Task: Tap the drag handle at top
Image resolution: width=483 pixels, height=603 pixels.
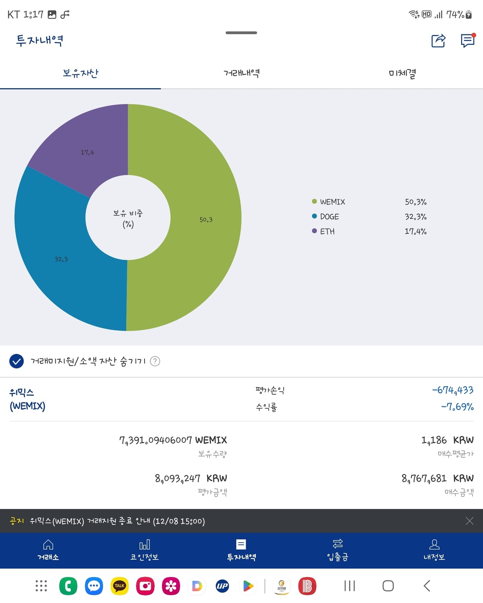Action: point(241,33)
